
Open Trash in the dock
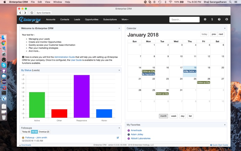click(4, 117)
